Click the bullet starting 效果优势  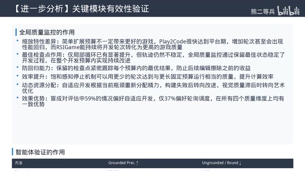tap(153, 101)
